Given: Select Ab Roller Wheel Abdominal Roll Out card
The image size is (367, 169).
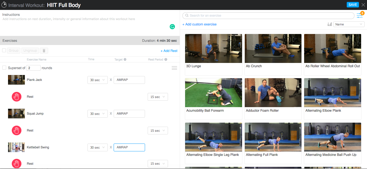Looking at the screenshot, I should (332, 55).
